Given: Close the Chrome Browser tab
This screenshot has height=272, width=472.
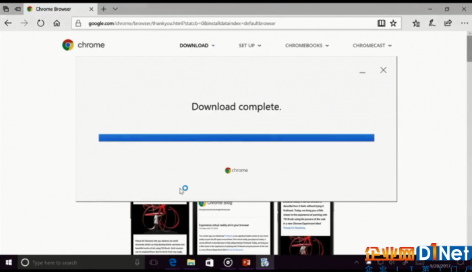Looking at the screenshot, I should tap(91, 9).
